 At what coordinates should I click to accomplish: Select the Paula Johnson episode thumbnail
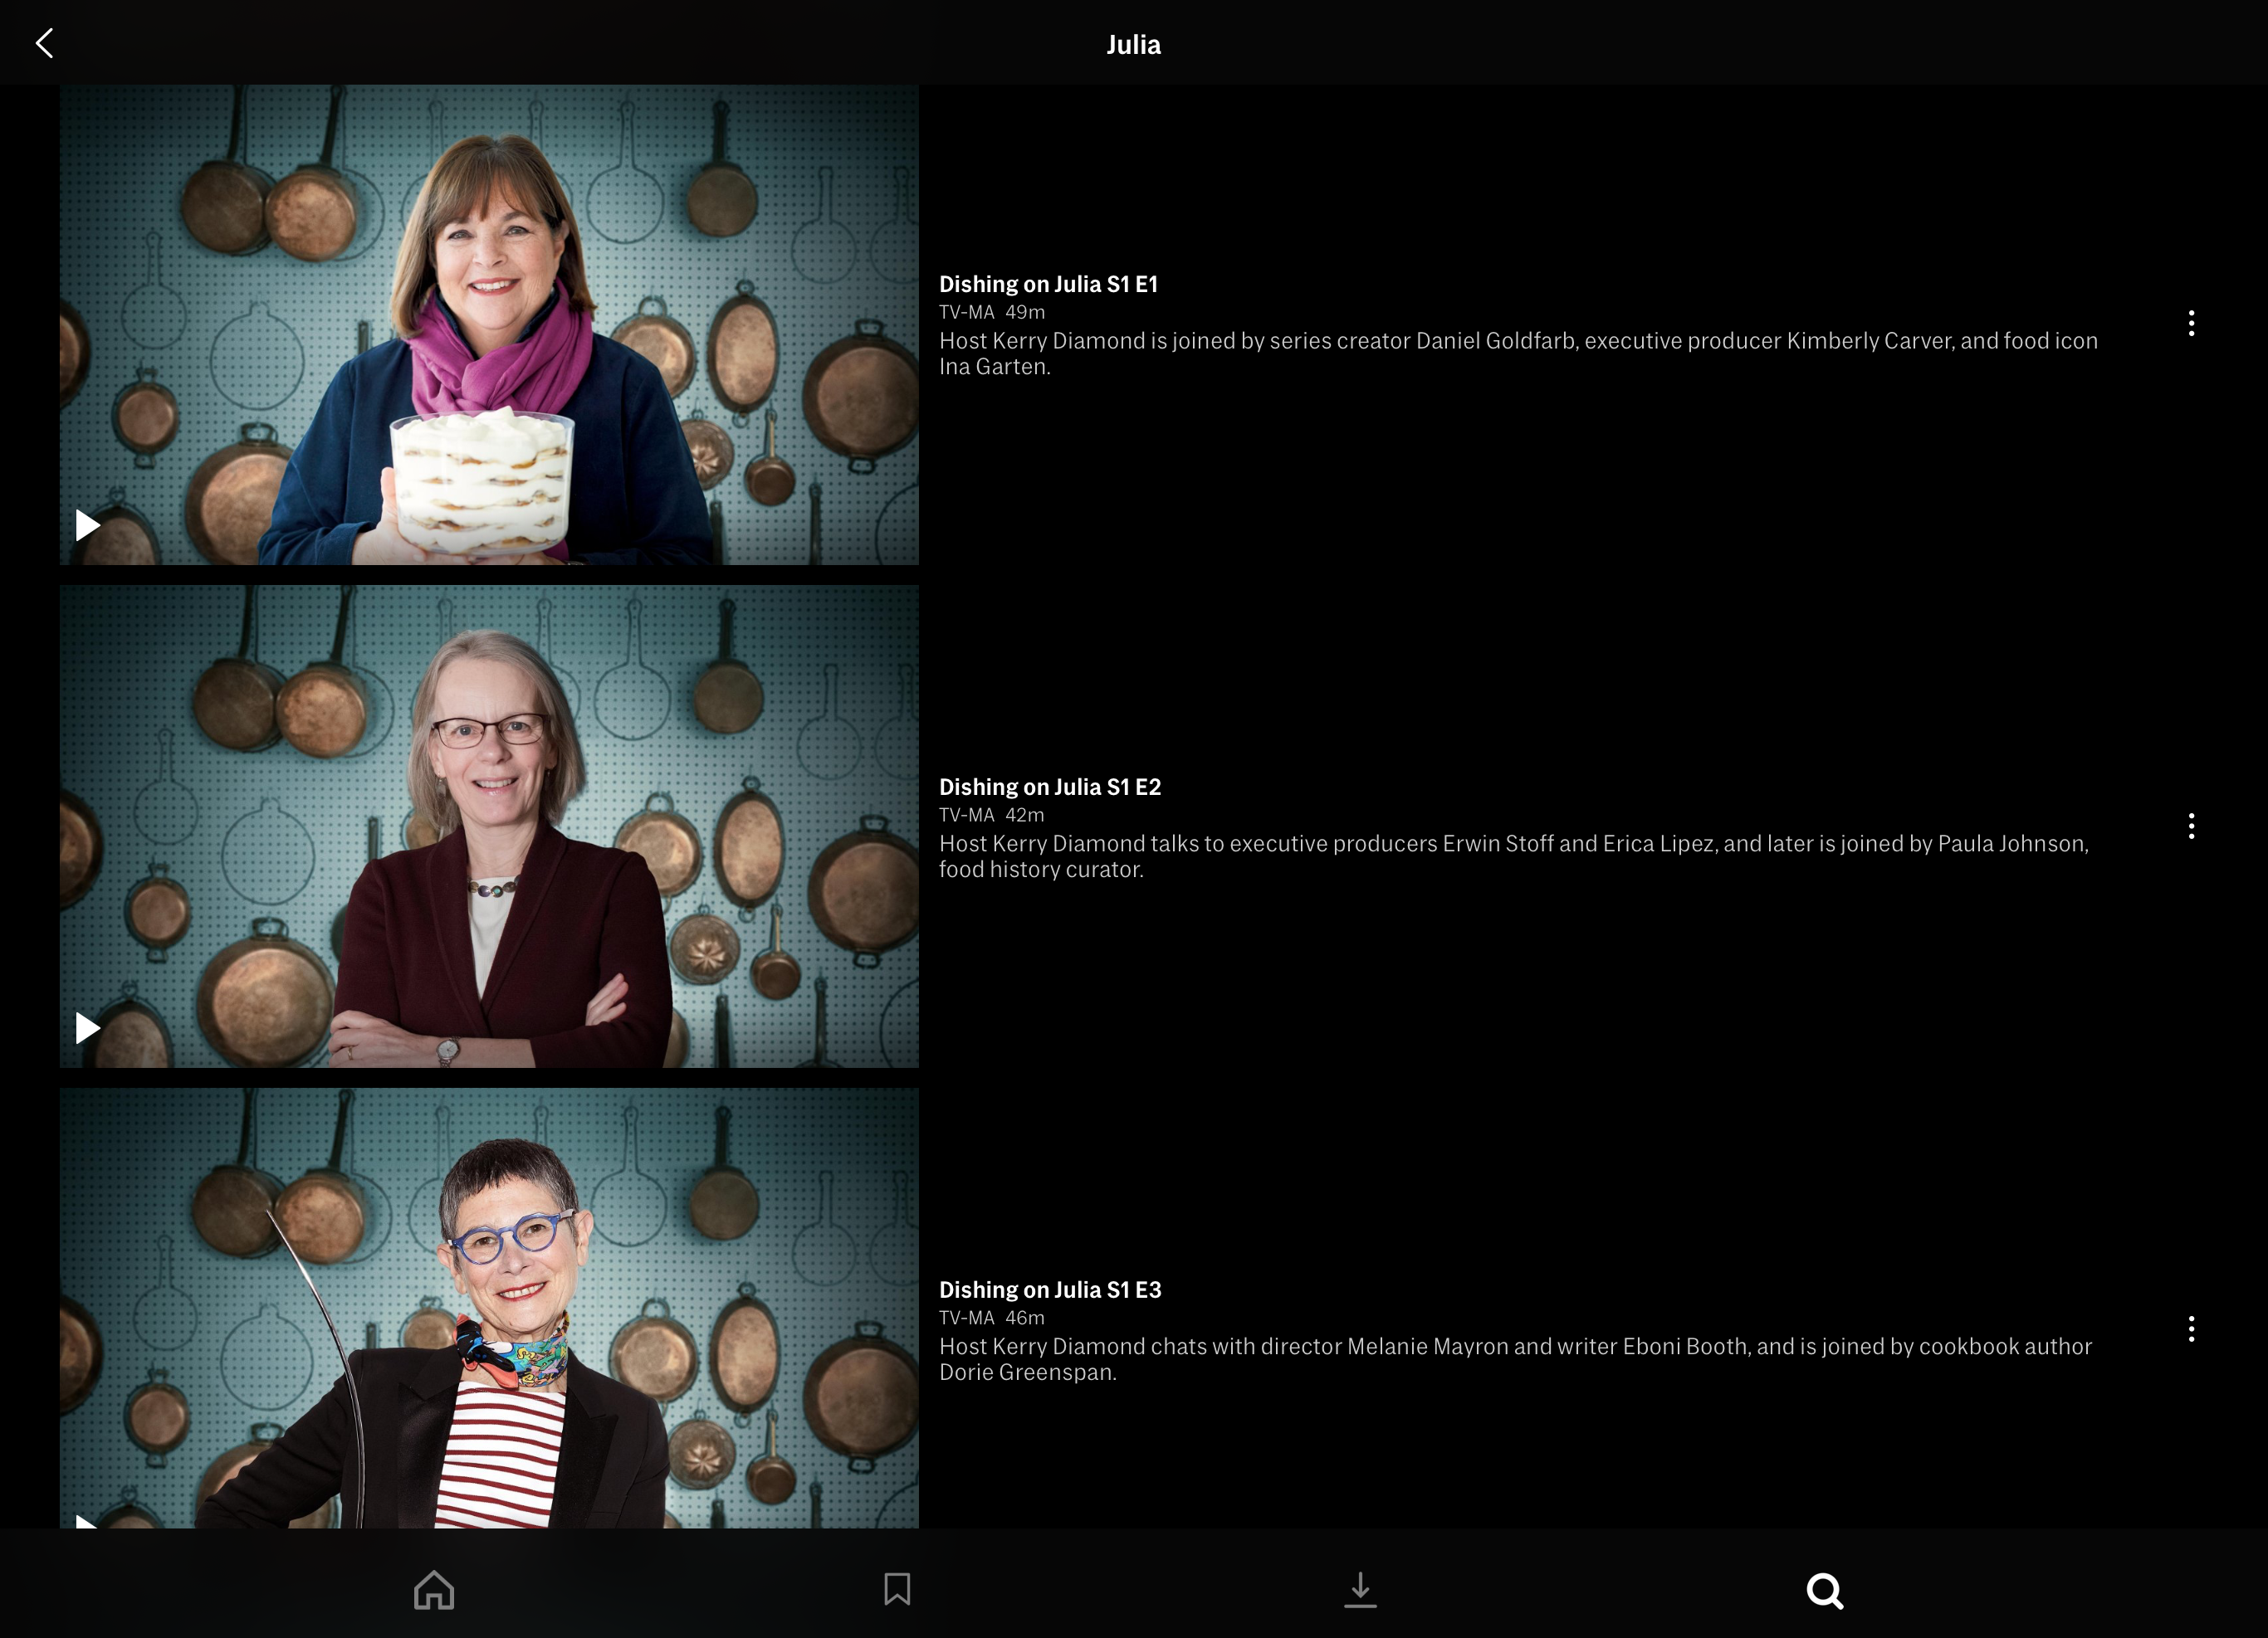click(x=489, y=827)
